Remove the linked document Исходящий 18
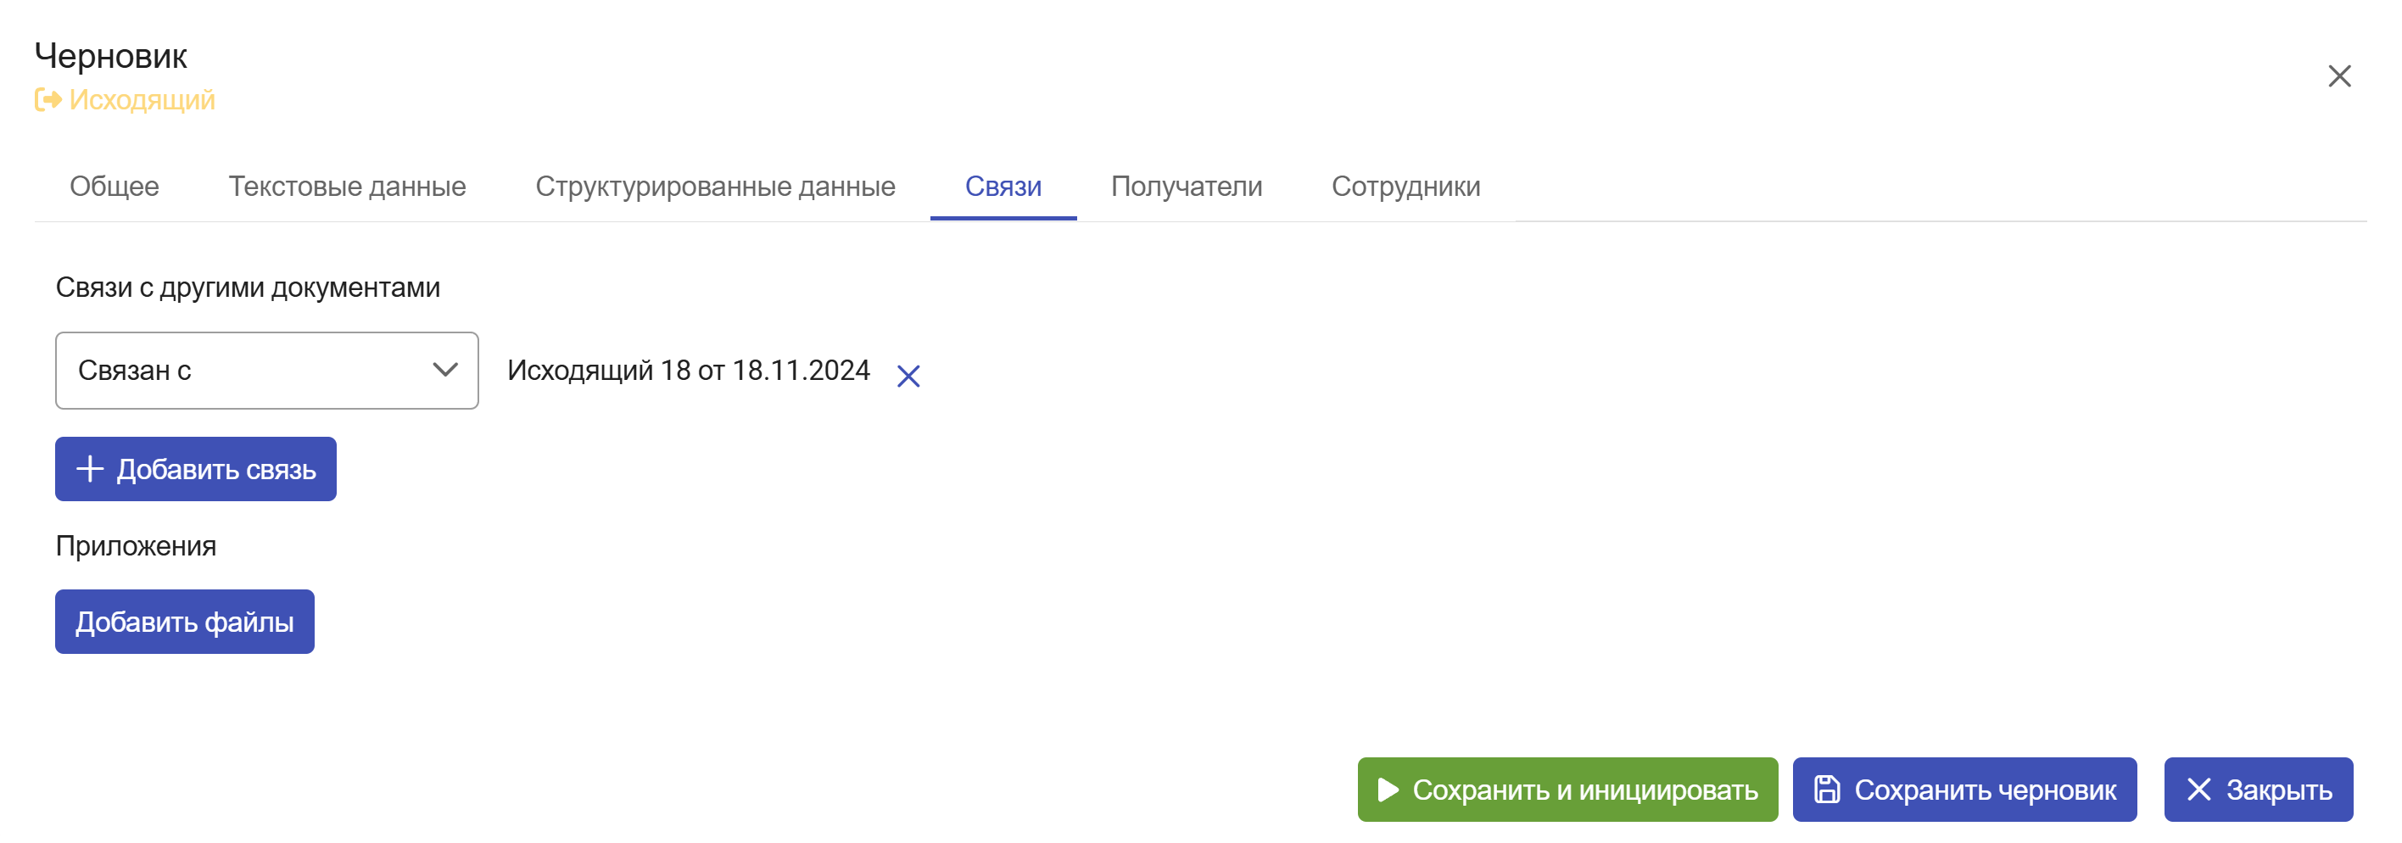This screenshot has width=2402, height=843. click(x=908, y=376)
